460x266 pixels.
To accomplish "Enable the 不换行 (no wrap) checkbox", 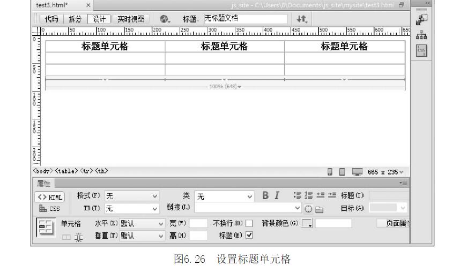I will coord(249,223).
